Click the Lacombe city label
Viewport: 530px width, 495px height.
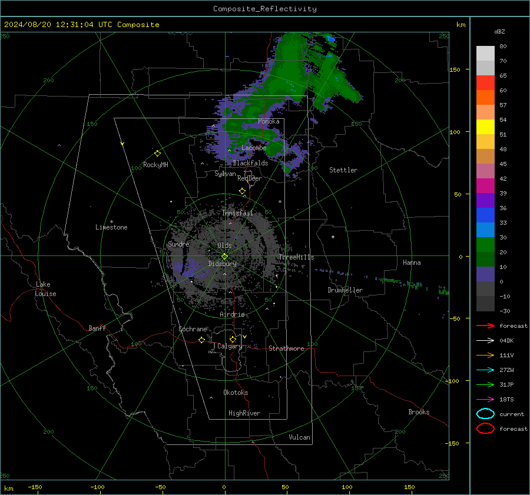tap(254, 148)
